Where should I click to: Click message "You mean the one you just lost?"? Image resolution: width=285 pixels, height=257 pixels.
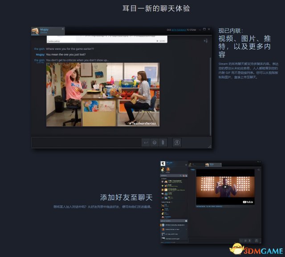pyautogui.click(x=65, y=54)
